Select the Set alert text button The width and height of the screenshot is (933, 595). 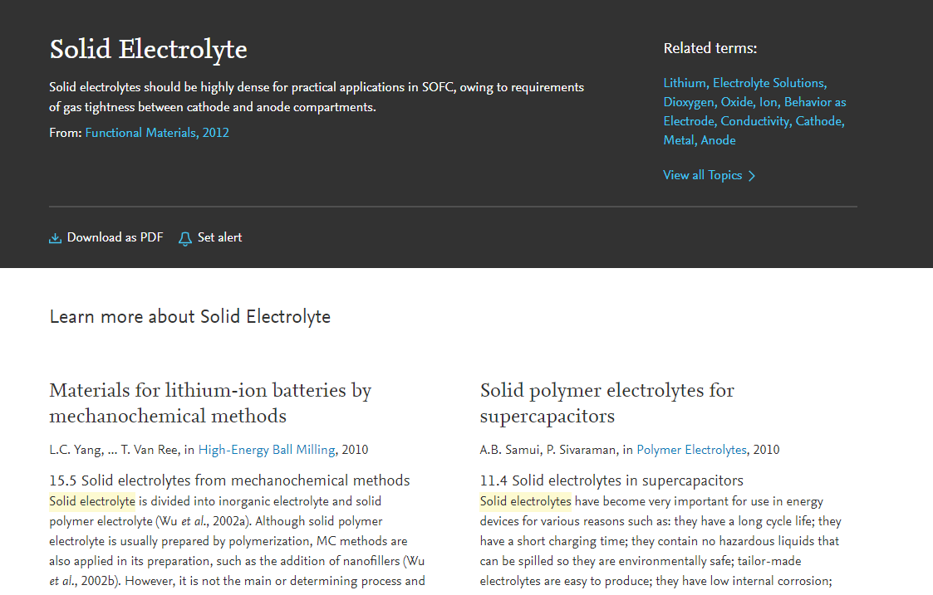click(219, 237)
